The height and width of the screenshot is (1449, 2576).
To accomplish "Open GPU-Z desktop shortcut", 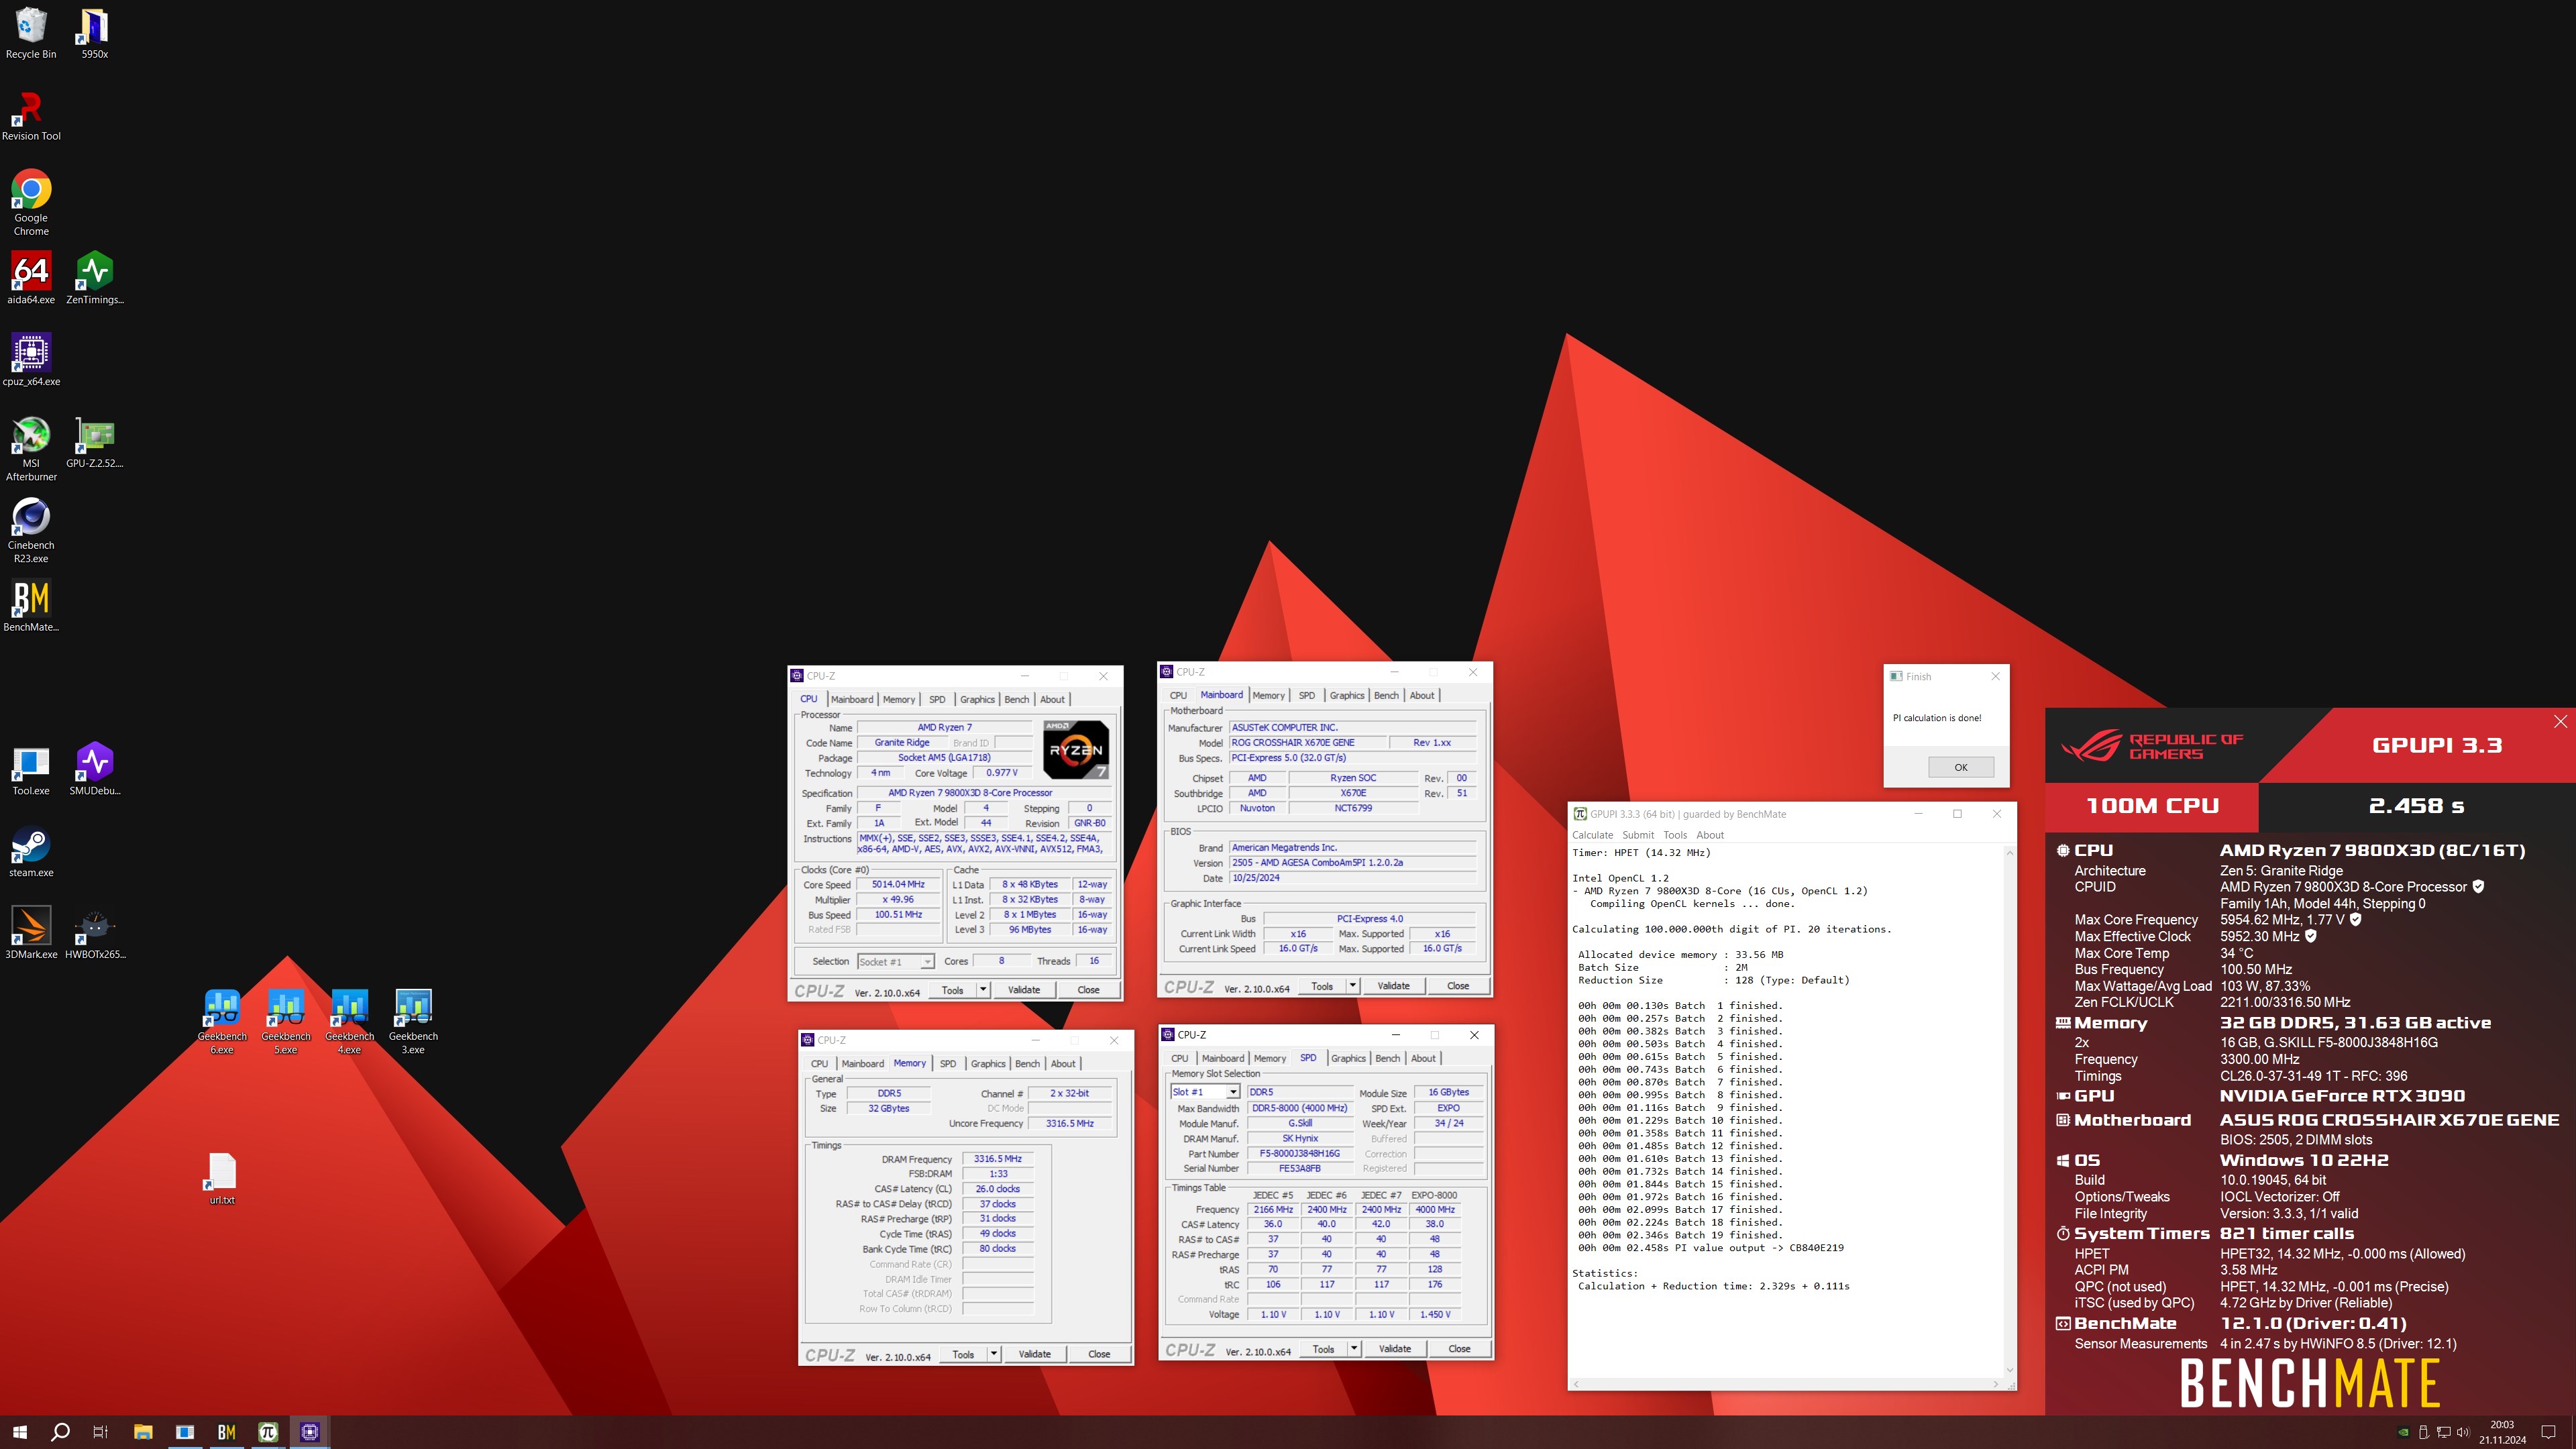I will [94, 442].
